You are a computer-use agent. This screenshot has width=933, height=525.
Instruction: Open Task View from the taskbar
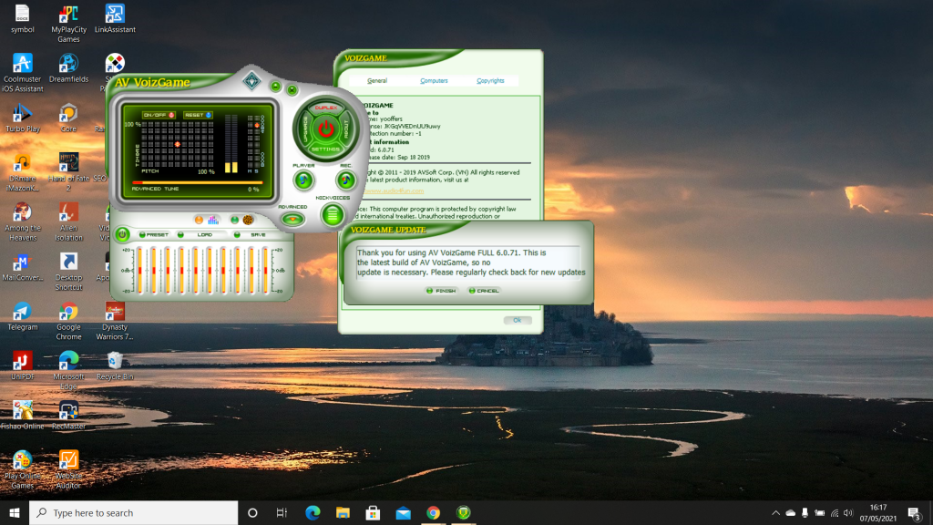[x=282, y=512]
